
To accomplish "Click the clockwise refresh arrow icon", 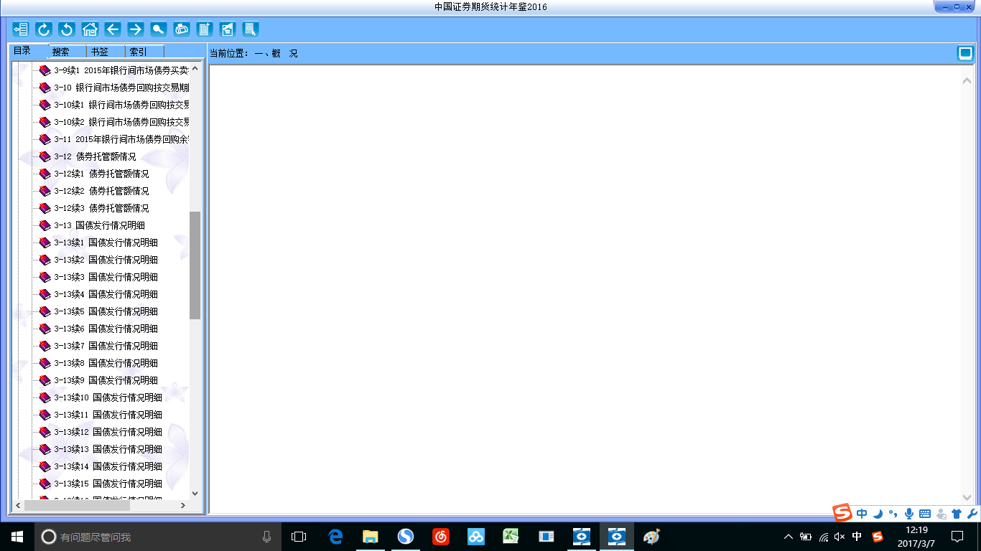I will pos(44,29).
